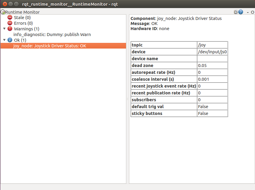Select the Errors (0) tree item
This screenshot has height=190, width=255.
[x=23, y=23]
